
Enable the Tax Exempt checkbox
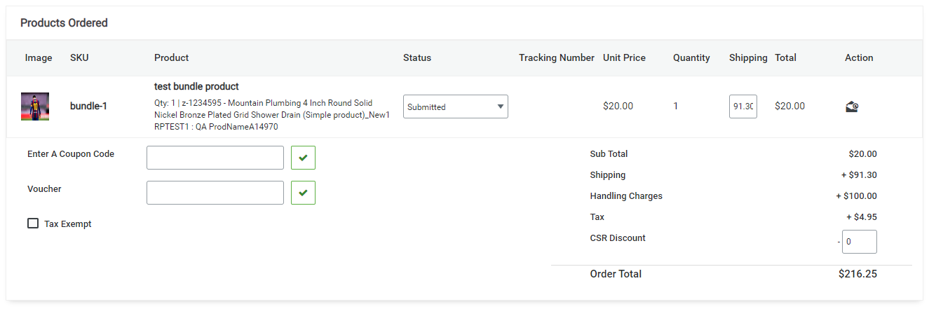coord(33,224)
